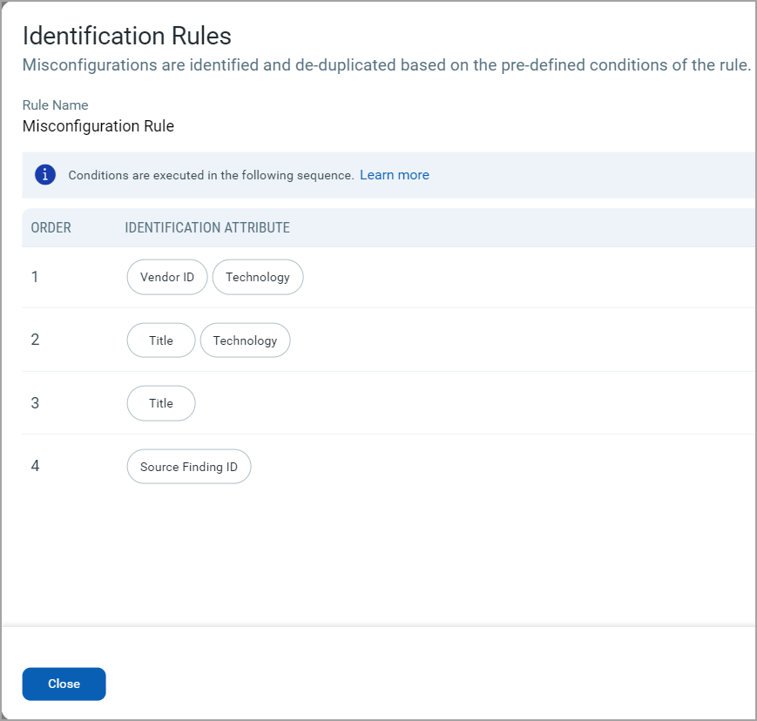
Task: Click the Title chip in order 3
Action: click(160, 403)
